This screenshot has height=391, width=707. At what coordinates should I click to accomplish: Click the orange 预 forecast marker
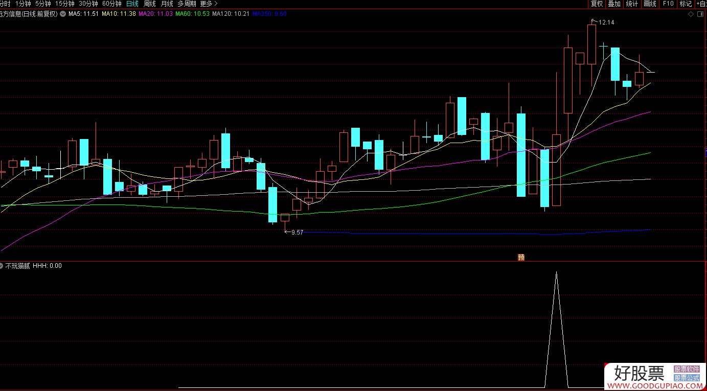click(x=521, y=257)
